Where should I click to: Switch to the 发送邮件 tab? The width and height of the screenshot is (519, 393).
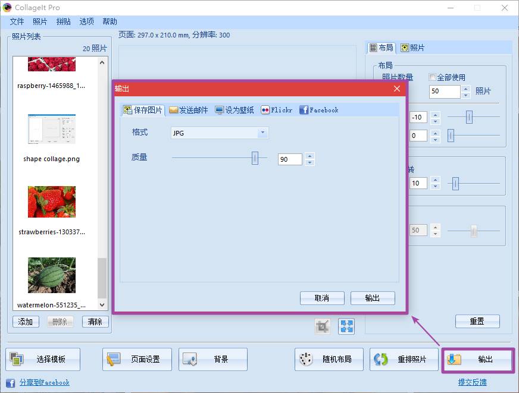tap(188, 110)
